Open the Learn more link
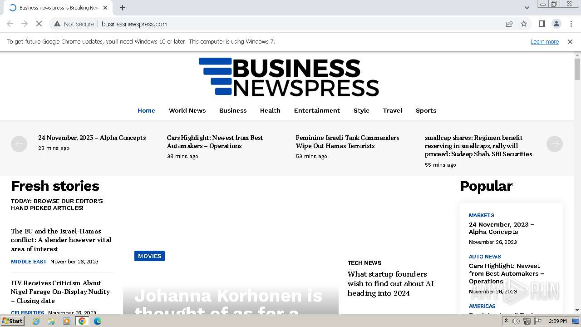 [x=545, y=41]
